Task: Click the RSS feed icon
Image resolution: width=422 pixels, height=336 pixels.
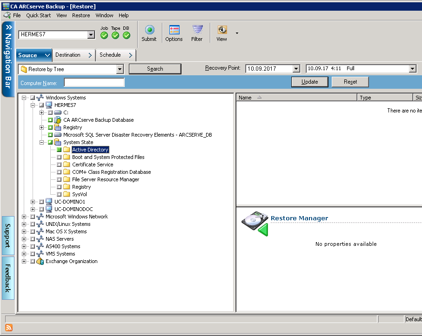Action: coord(9,328)
